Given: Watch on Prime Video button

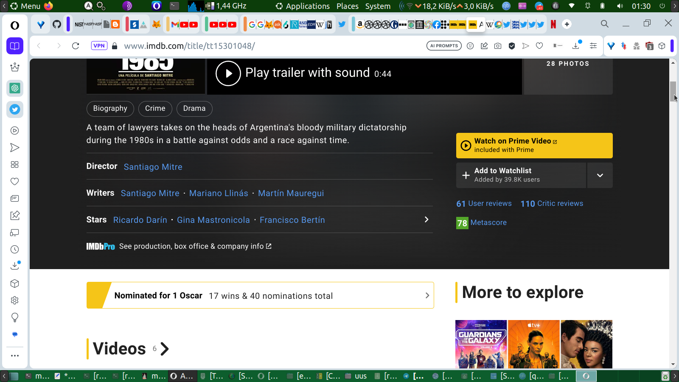Looking at the screenshot, I should click(534, 146).
